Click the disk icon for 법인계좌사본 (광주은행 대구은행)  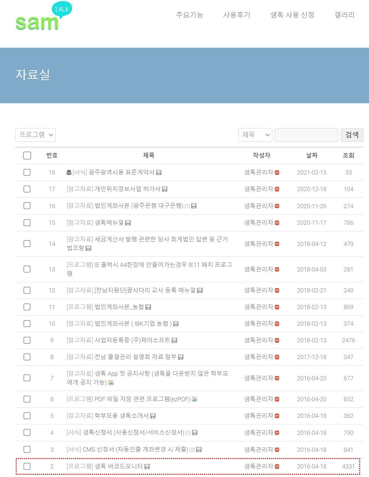(194, 206)
